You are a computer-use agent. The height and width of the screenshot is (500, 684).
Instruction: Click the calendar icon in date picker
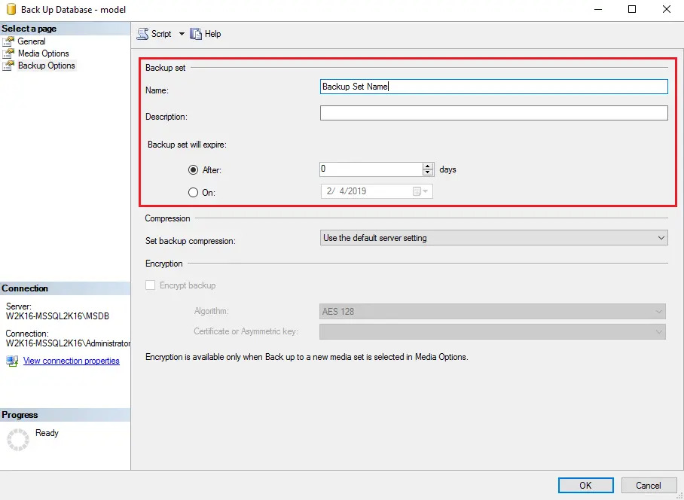pyautogui.click(x=417, y=191)
